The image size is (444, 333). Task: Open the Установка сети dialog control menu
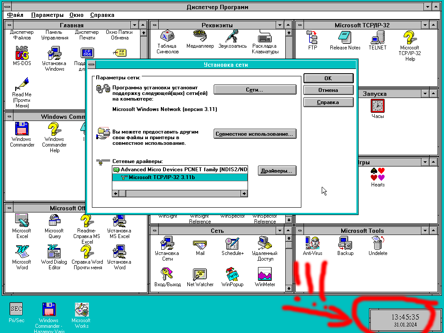[91, 65]
